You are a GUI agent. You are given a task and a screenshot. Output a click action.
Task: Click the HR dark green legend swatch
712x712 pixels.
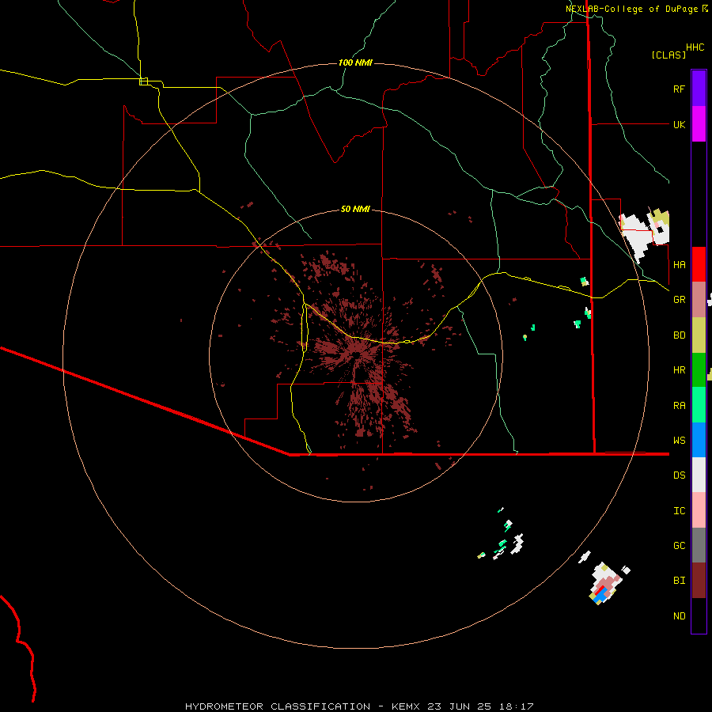point(699,370)
